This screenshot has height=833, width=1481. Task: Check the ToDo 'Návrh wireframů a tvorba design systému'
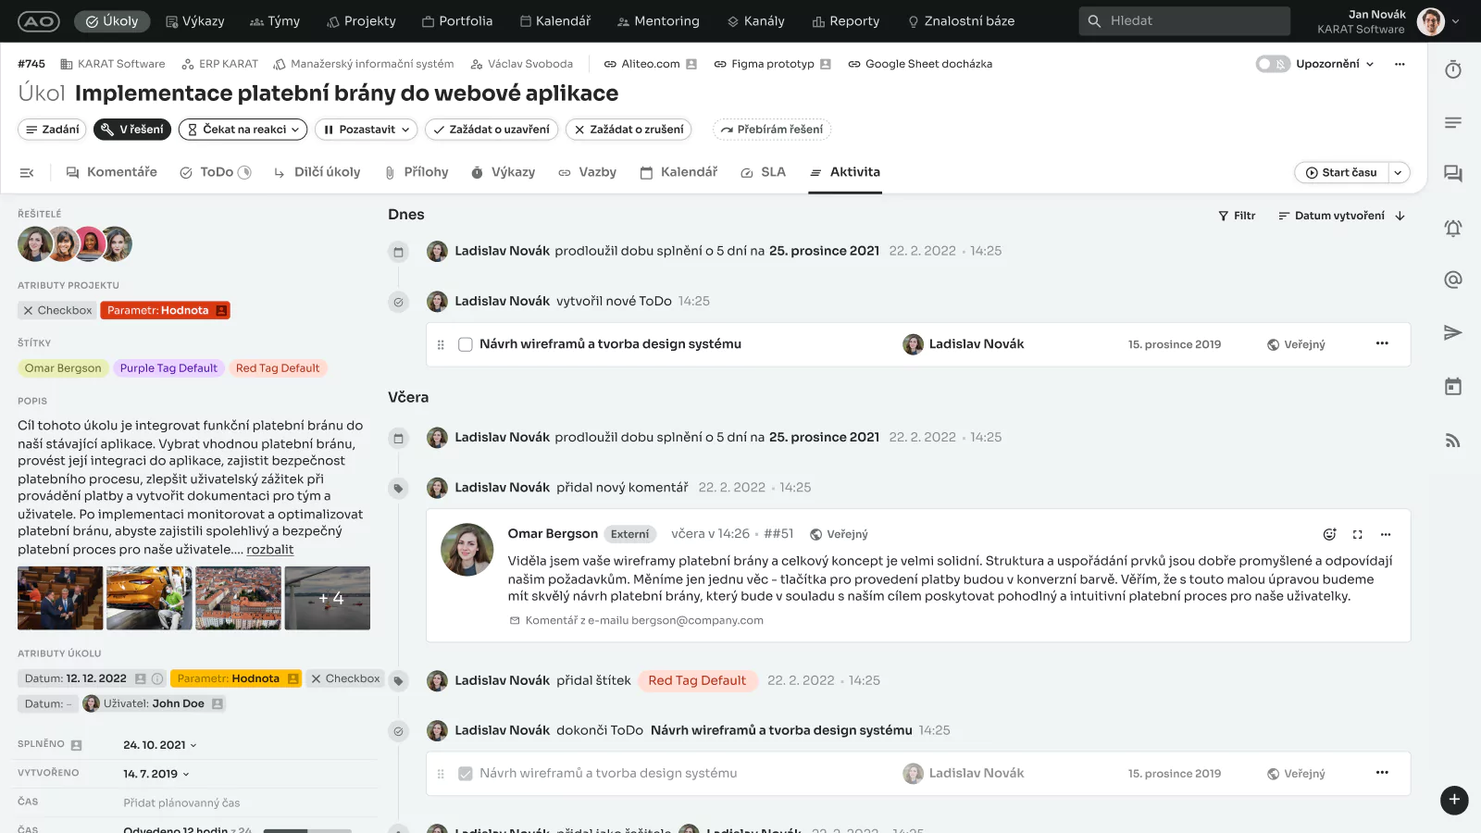pyautogui.click(x=466, y=343)
